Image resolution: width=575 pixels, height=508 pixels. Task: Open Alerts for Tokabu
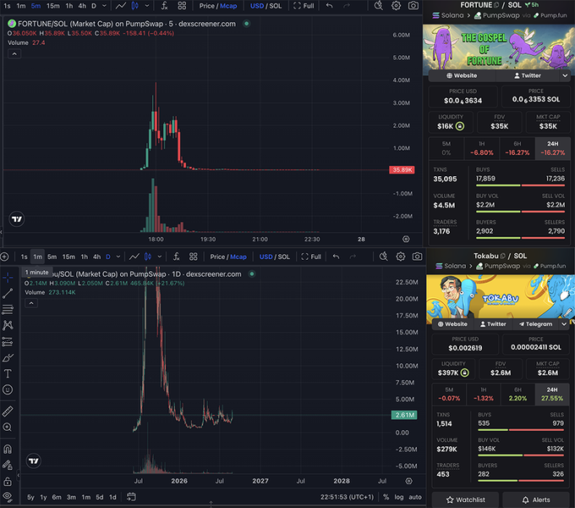coord(536,500)
